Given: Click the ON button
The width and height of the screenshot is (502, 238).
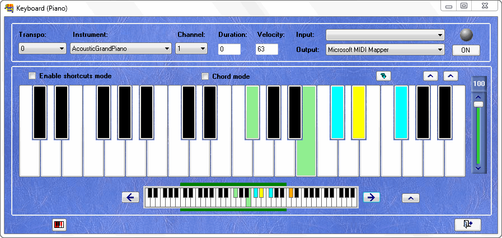Looking at the screenshot, I should tap(466, 50).
